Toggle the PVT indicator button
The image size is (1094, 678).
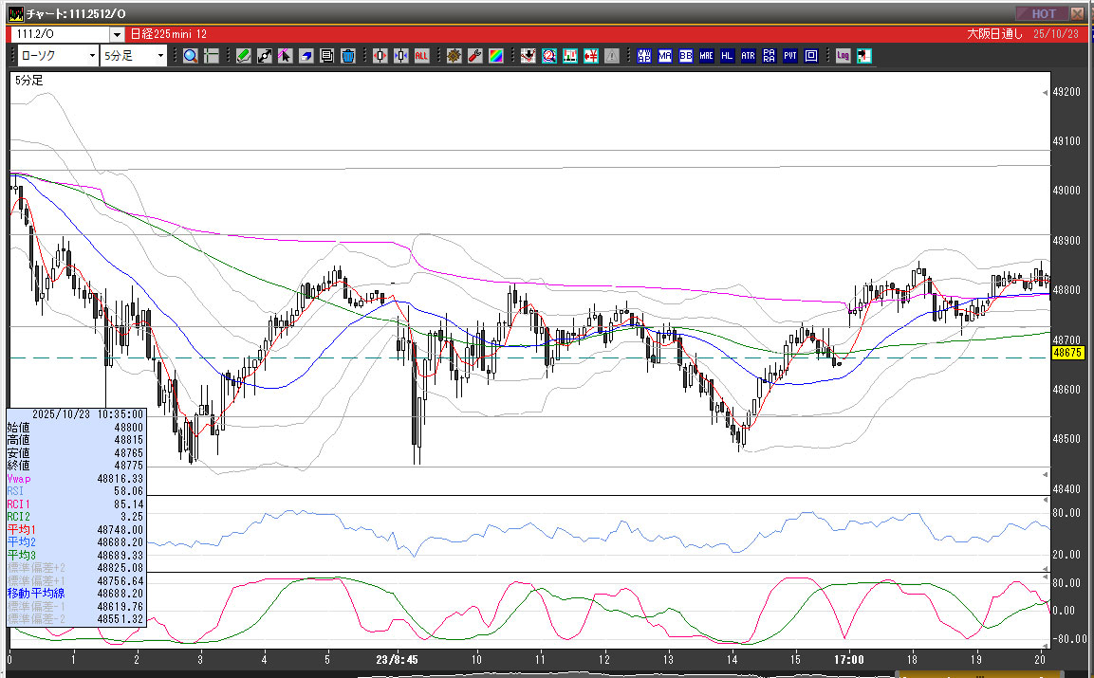790,56
